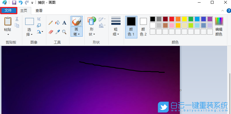Open Paint Help question mark icon

point(229,11)
